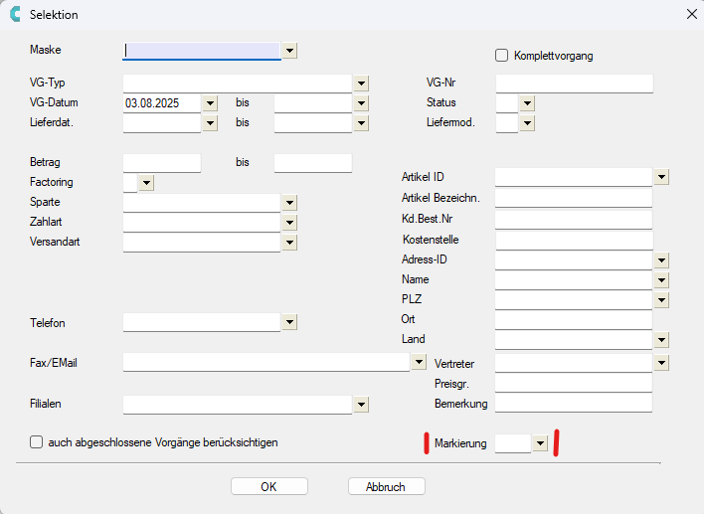Screen dimensions: 704x514
Task: Click the Status value field
Action: click(507, 103)
